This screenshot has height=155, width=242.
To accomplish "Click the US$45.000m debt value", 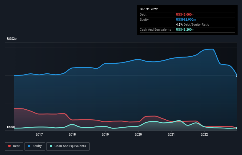I will [185, 14].
